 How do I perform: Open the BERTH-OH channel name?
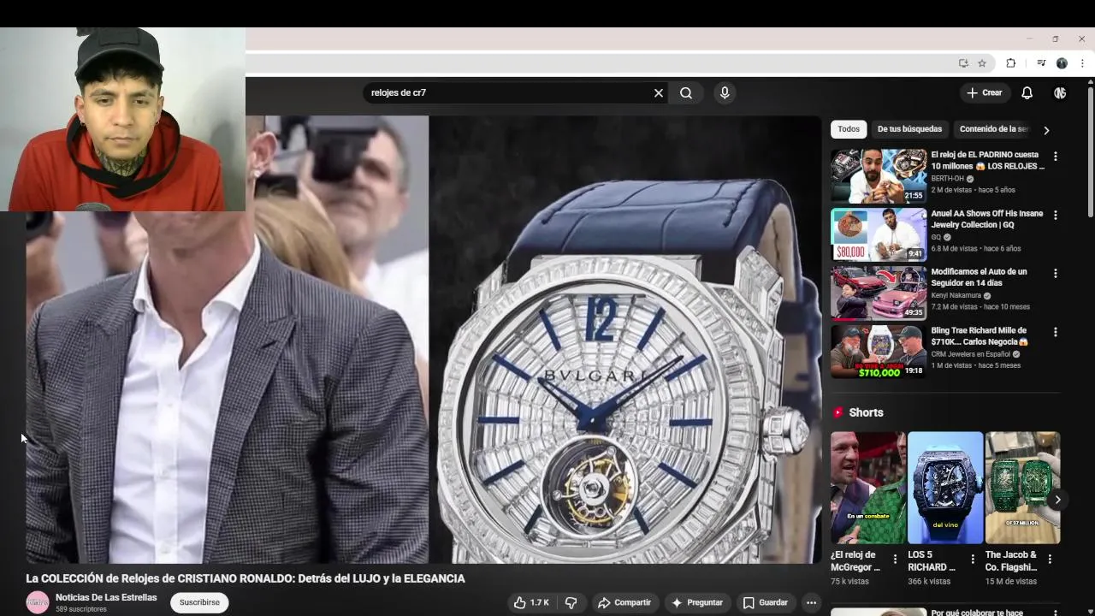tap(947, 179)
